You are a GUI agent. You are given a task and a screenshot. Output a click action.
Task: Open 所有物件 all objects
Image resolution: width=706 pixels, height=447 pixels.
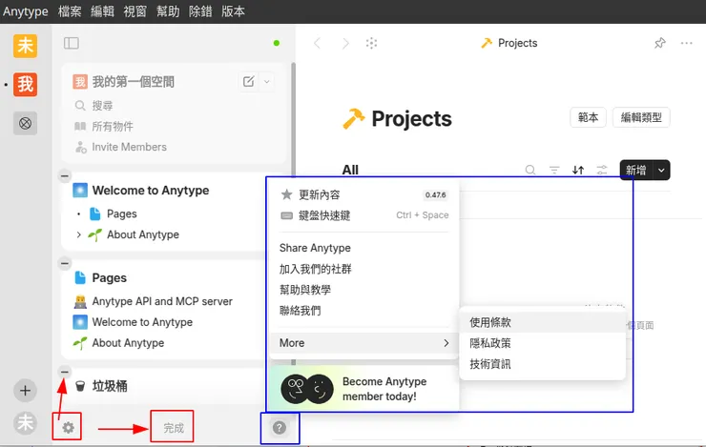tap(104, 127)
